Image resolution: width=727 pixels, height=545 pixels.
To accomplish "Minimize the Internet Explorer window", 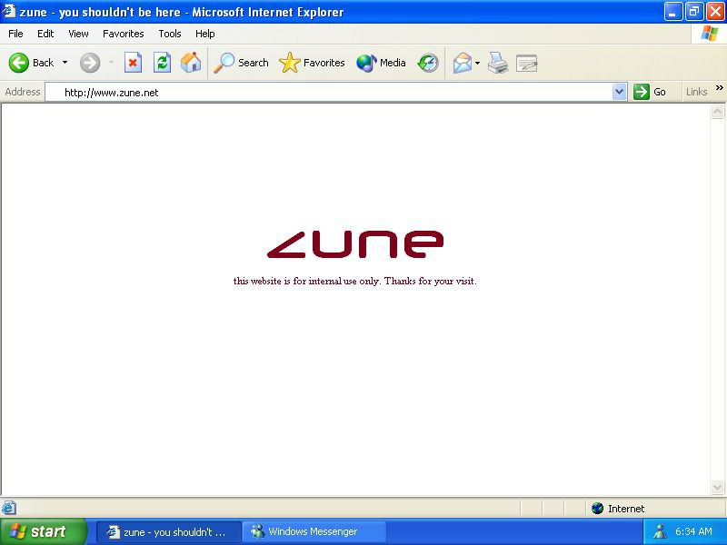I will click(x=673, y=12).
